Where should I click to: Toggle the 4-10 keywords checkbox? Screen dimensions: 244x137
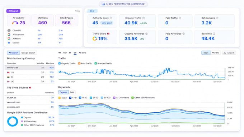[x=70, y=98]
